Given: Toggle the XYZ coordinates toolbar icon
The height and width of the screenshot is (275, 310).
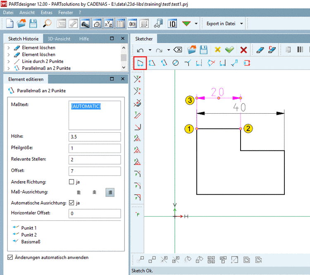Looking at the screenshot, I should click(x=109, y=24).
